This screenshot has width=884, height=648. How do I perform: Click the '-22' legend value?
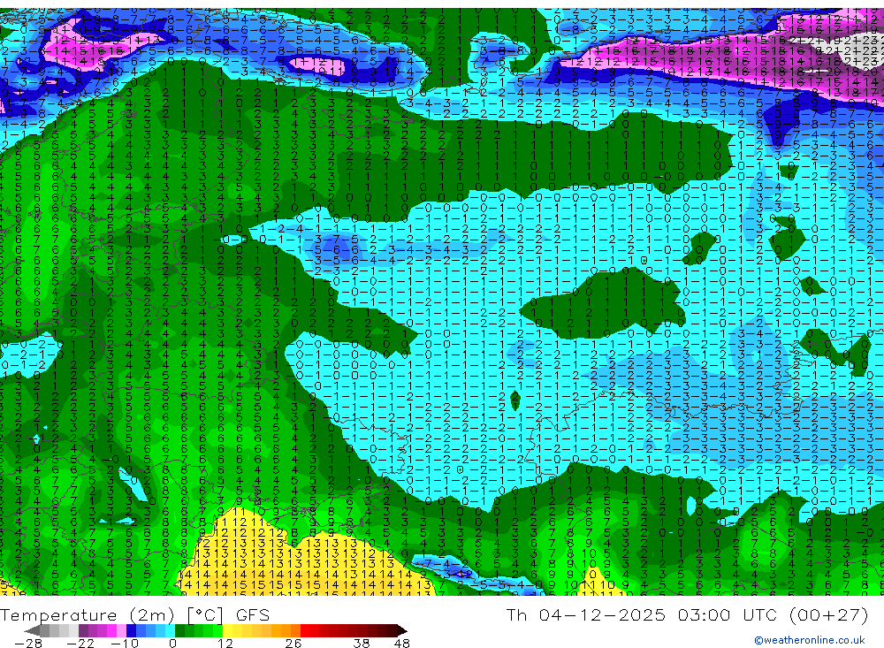click(80, 643)
